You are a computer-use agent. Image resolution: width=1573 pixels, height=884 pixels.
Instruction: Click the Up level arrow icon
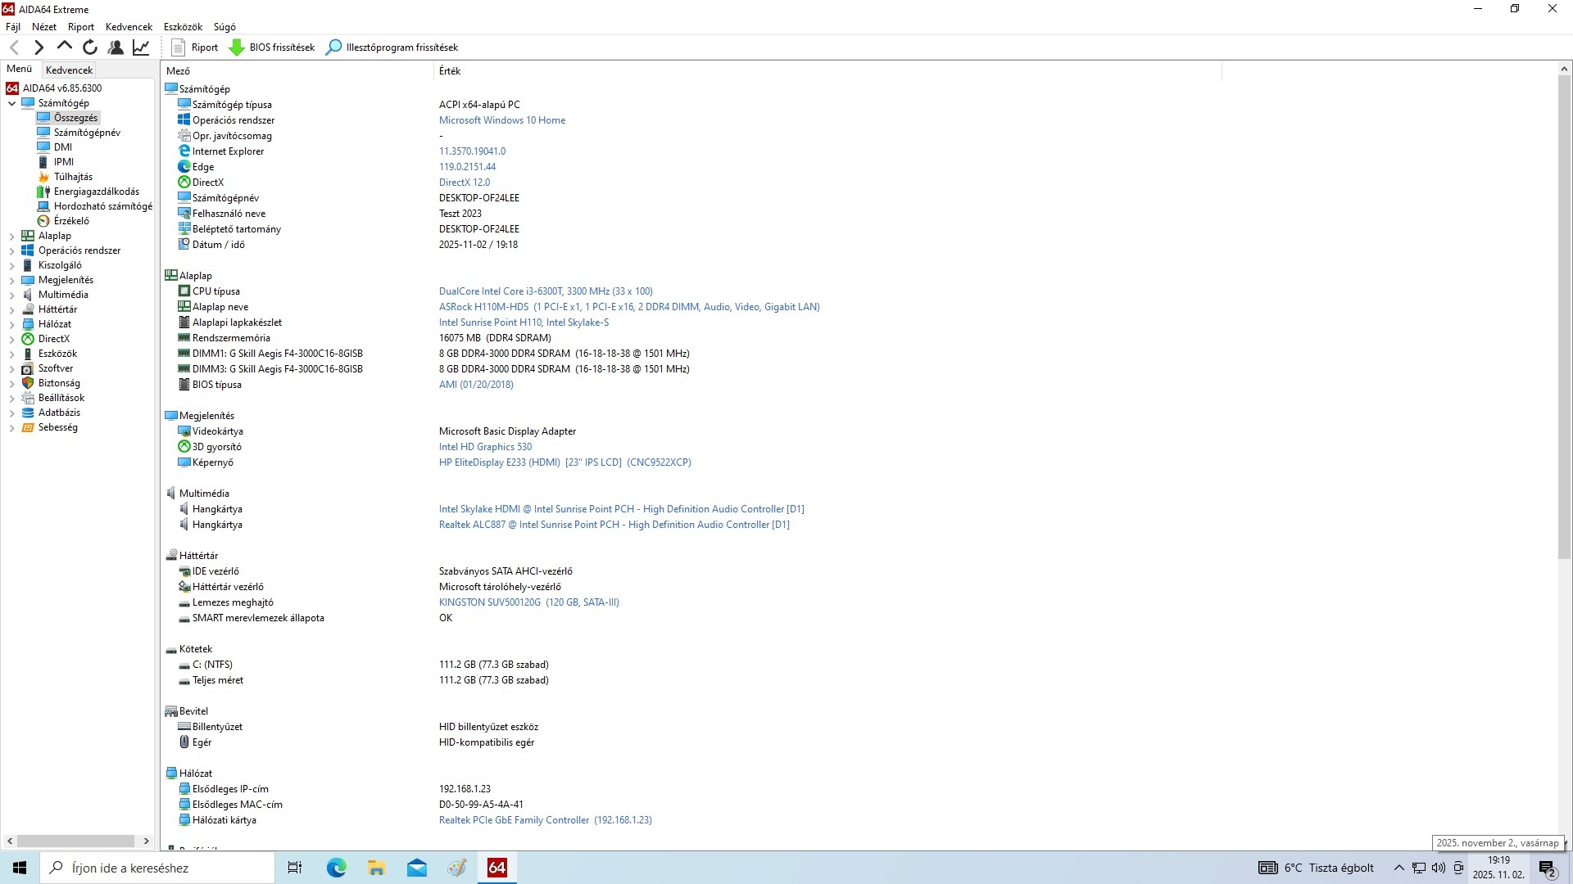pyautogui.click(x=65, y=47)
